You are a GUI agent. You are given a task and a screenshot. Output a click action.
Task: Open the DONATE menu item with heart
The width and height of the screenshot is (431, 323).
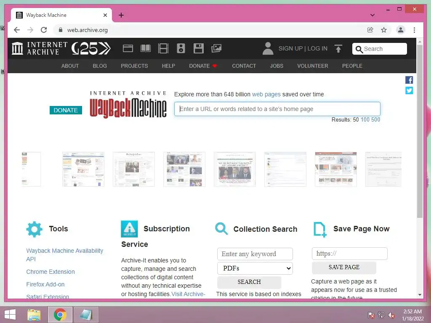coord(203,66)
